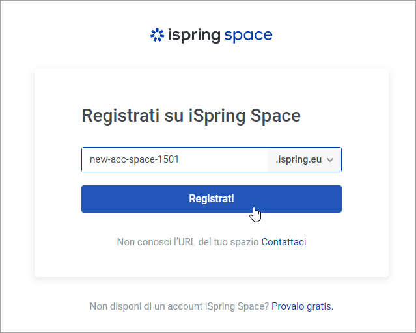Click the chevron arrow beside .ispring.eu

tap(330, 159)
